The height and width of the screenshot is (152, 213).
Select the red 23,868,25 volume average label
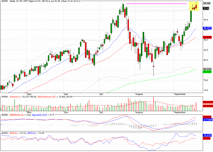point(208,106)
